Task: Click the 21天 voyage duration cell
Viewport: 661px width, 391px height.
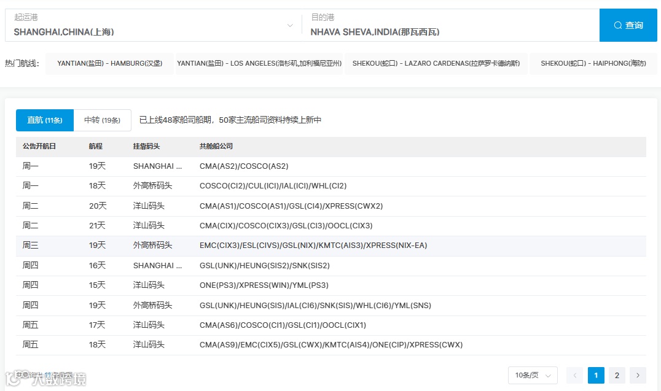Action: coord(98,226)
